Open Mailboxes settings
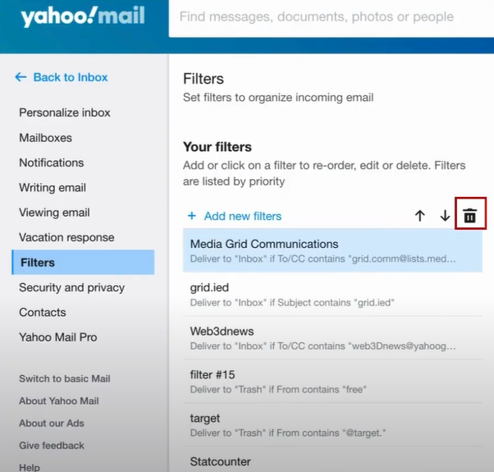The image size is (494, 472). [x=45, y=138]
